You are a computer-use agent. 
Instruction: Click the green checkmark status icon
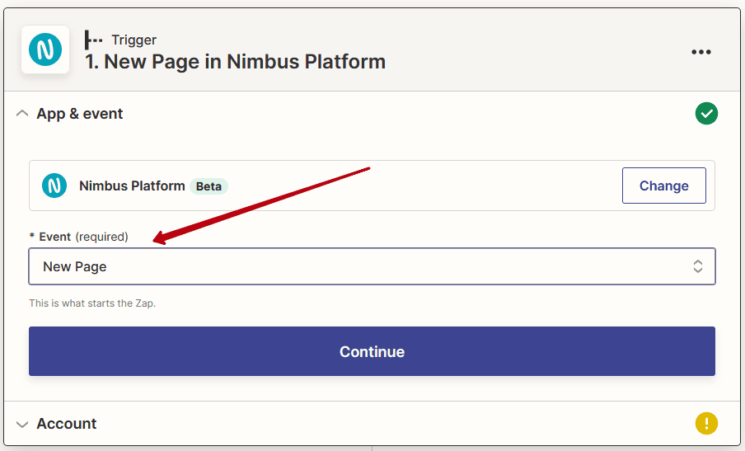pyautogui.click(x=706, y=114)
